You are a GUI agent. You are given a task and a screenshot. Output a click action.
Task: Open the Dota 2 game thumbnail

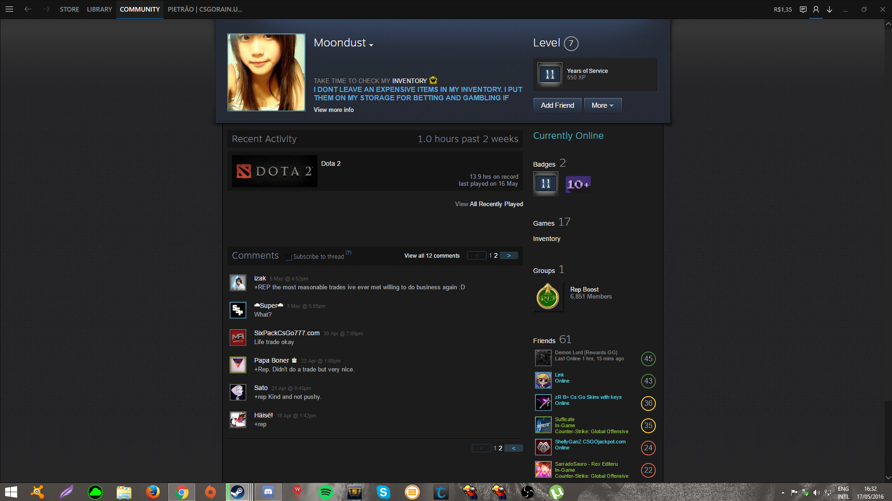(275, 171)
